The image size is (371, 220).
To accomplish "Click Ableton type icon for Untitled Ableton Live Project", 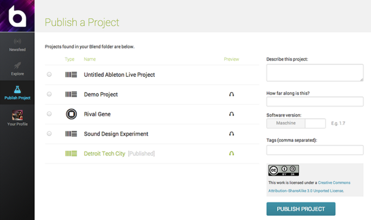I will pos(71,75).
